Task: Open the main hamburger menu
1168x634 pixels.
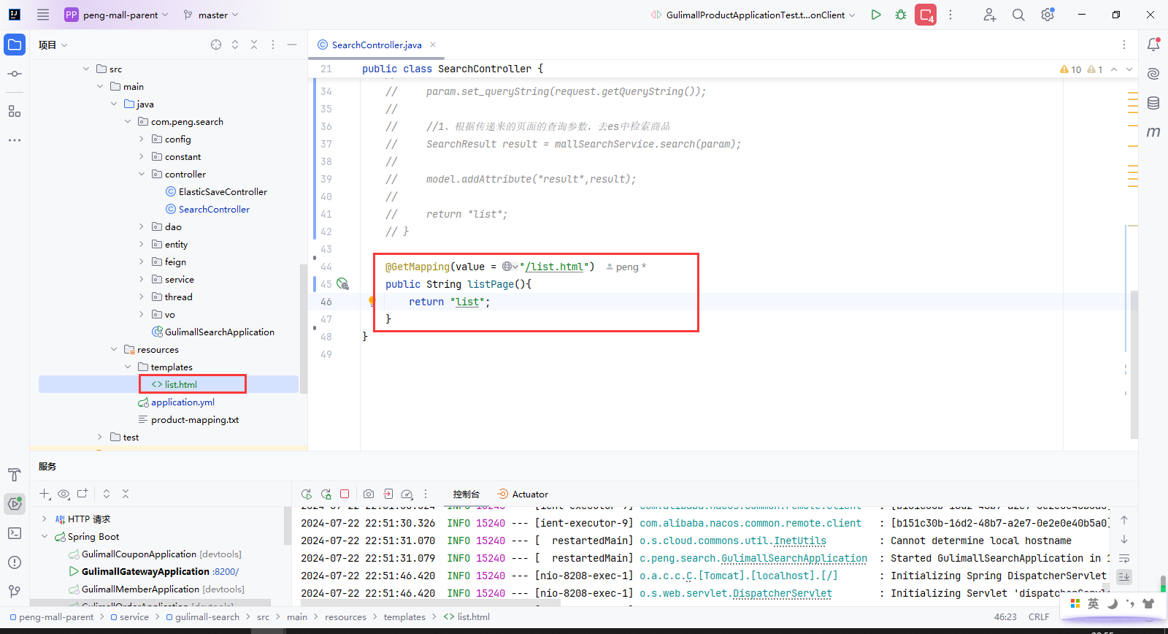Action: coord(43,15)
